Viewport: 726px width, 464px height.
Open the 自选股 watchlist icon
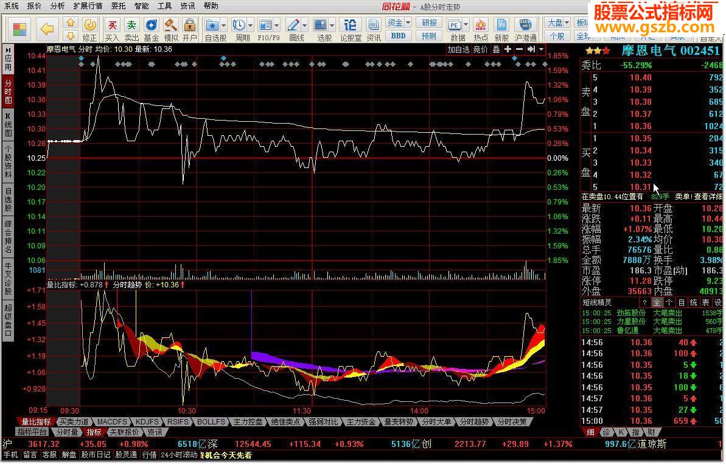click(212, 25)
